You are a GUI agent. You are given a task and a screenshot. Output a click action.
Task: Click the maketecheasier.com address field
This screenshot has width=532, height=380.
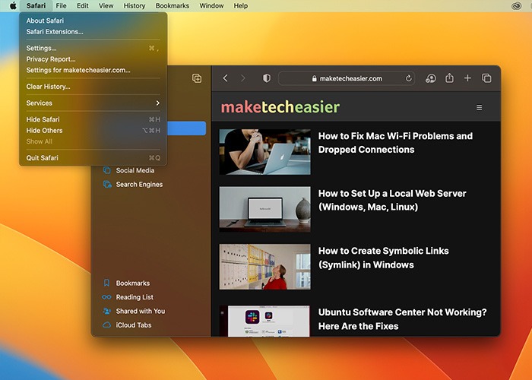click(x=347, y=78)
